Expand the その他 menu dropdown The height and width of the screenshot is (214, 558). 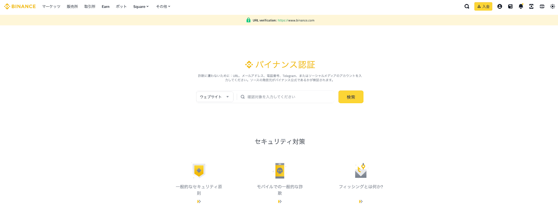pos(163,7)
